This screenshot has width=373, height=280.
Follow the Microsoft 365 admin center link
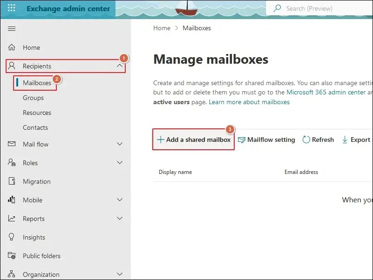pos(326,92)
